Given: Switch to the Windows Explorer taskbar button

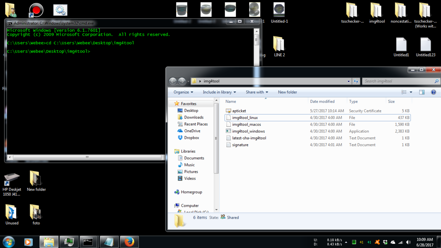Looking at the screenshot, I should point(49,242).
